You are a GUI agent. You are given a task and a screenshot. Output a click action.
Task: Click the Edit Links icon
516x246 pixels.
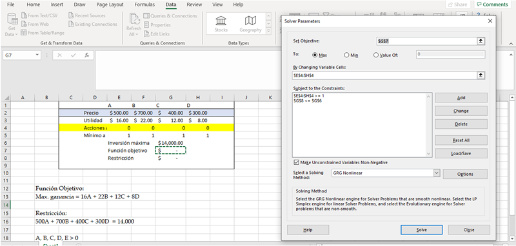(146, 34)
